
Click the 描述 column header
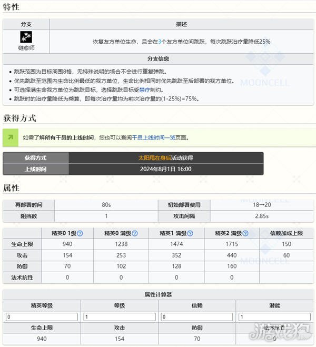click(x=182, y=24)
